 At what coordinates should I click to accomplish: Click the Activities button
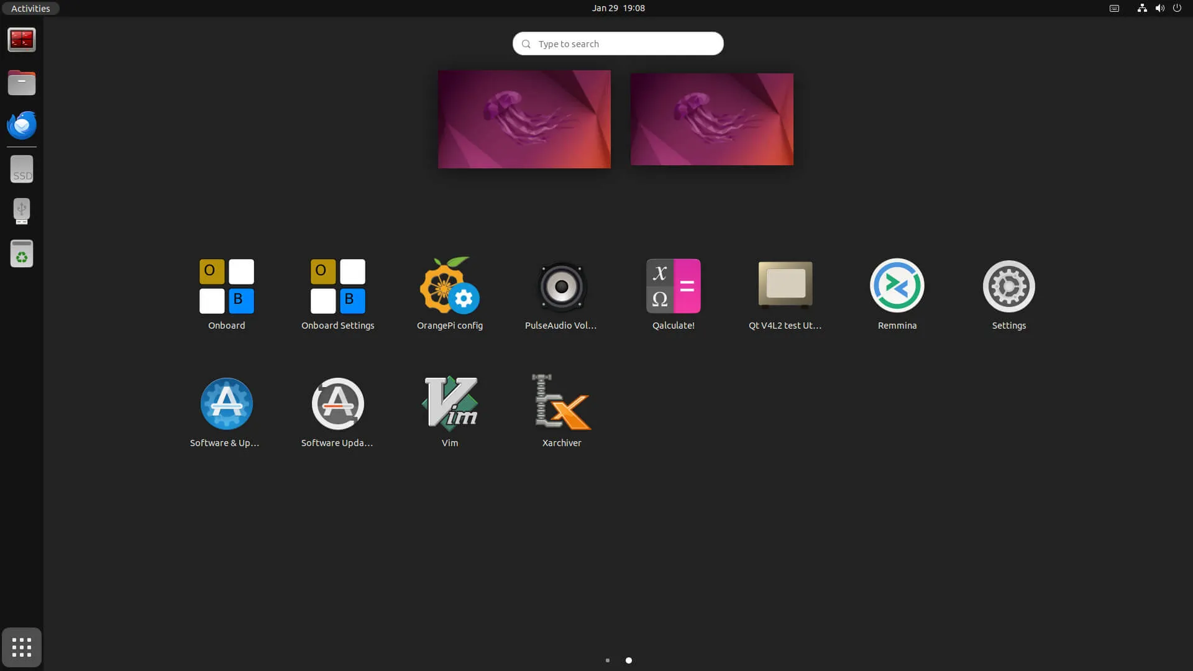click(x=30, y=8)
